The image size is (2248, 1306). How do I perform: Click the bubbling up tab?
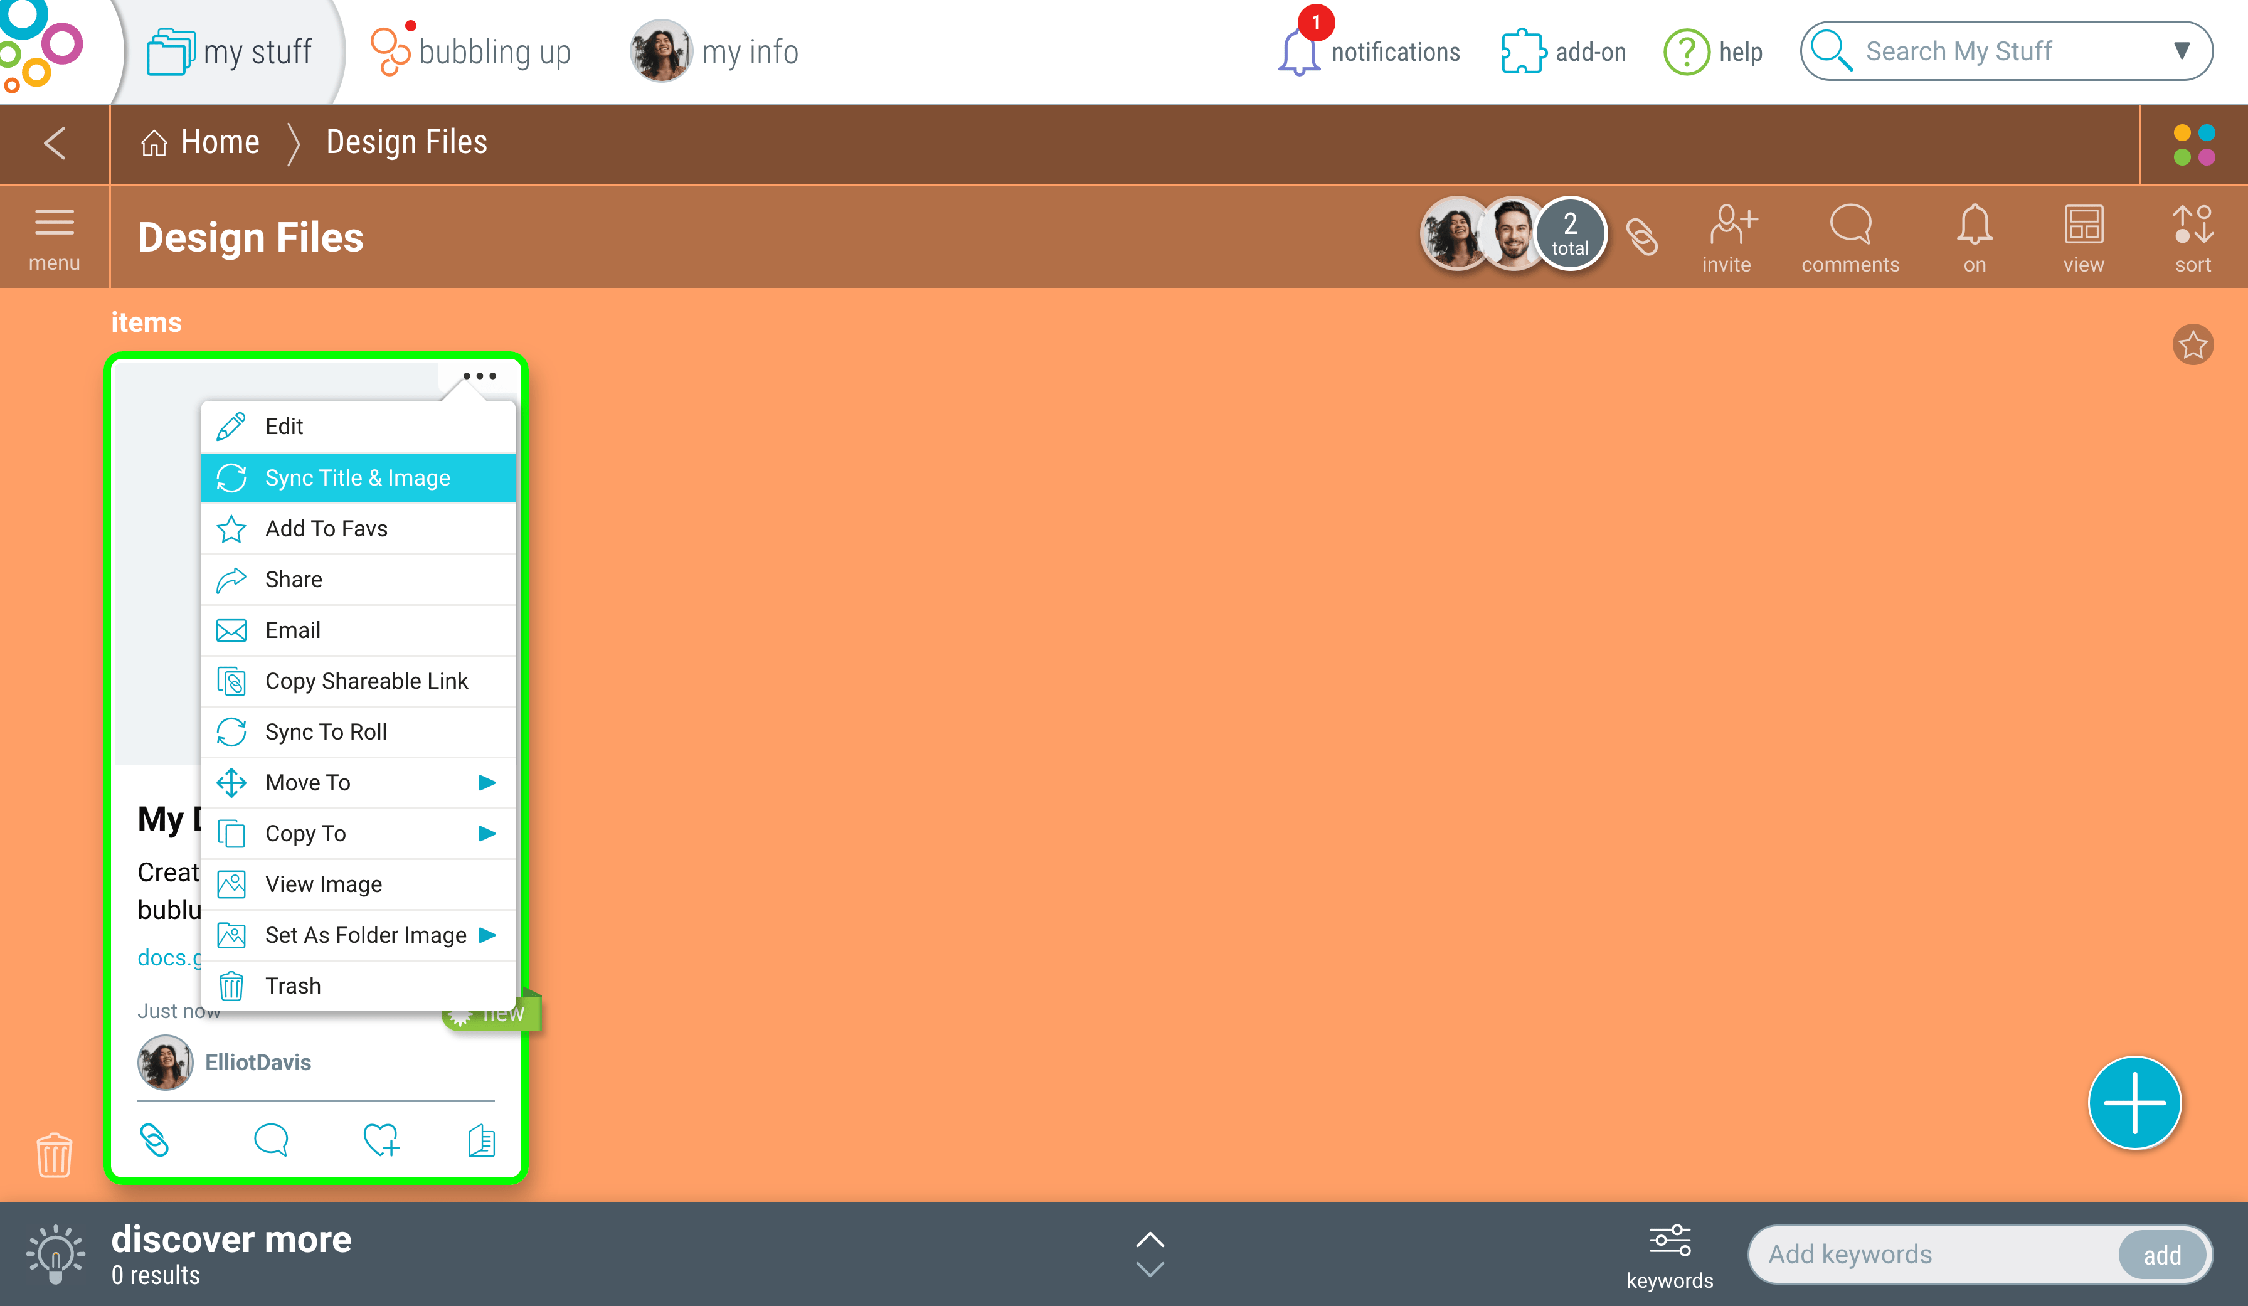[x=470, y=51]
